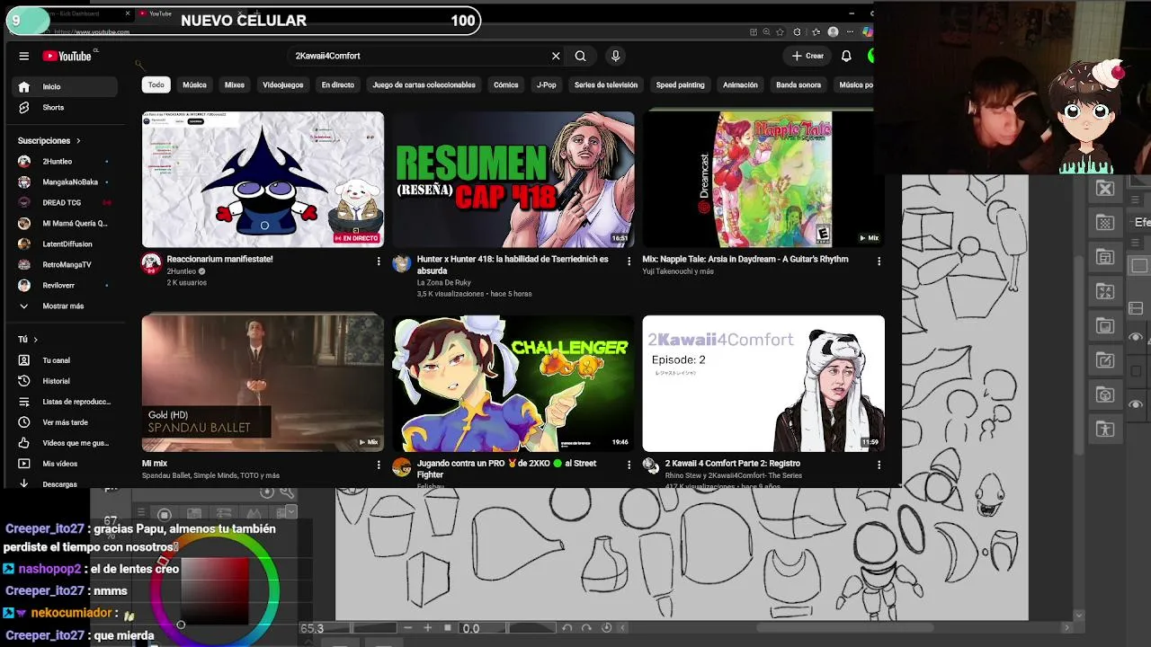Select the Música filter chip
The image size is (1151, 647).
[x=194, y=84]
